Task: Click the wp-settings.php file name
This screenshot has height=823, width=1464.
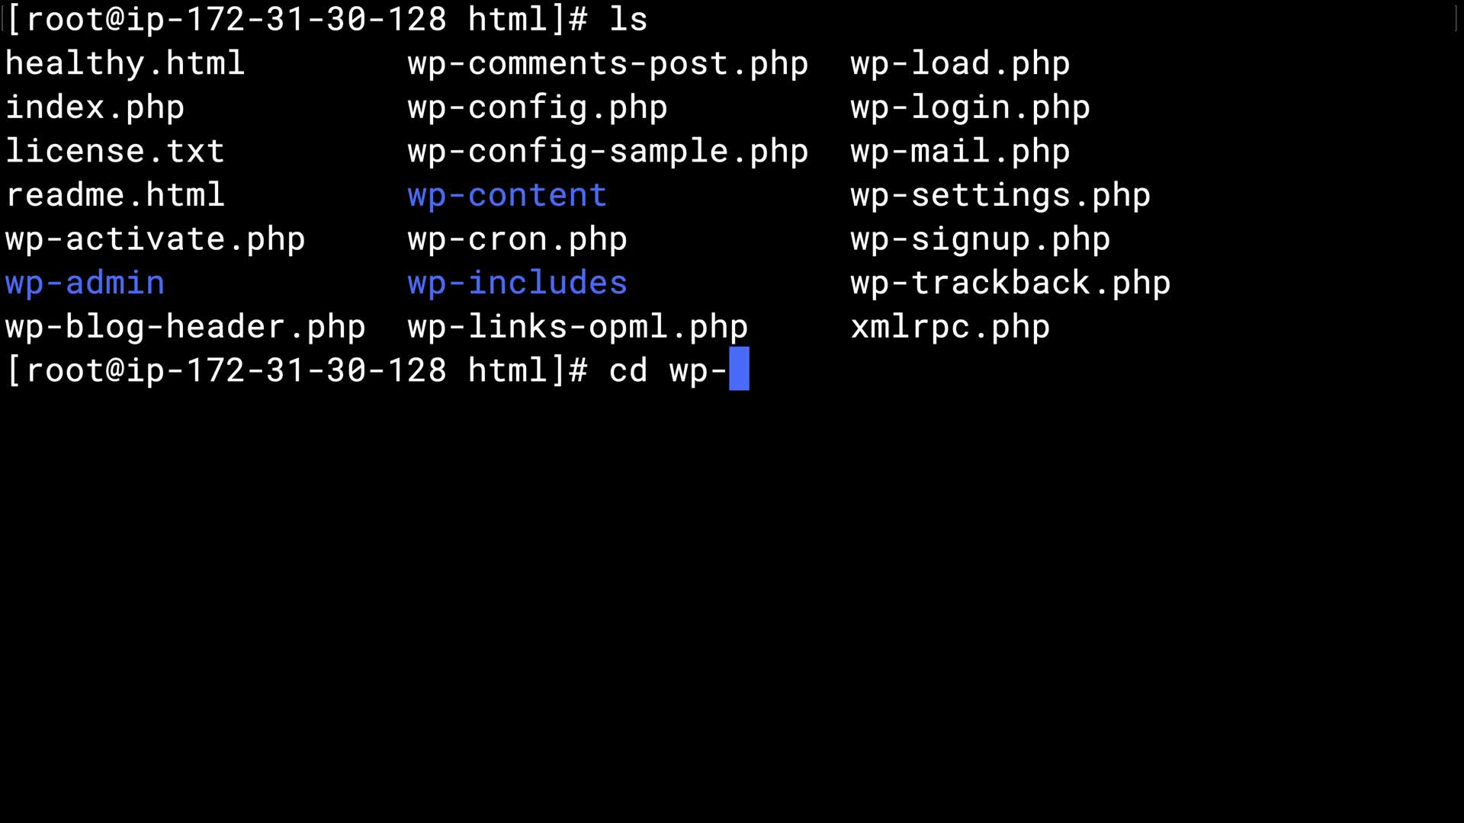Action: (x=1000, y=195)
